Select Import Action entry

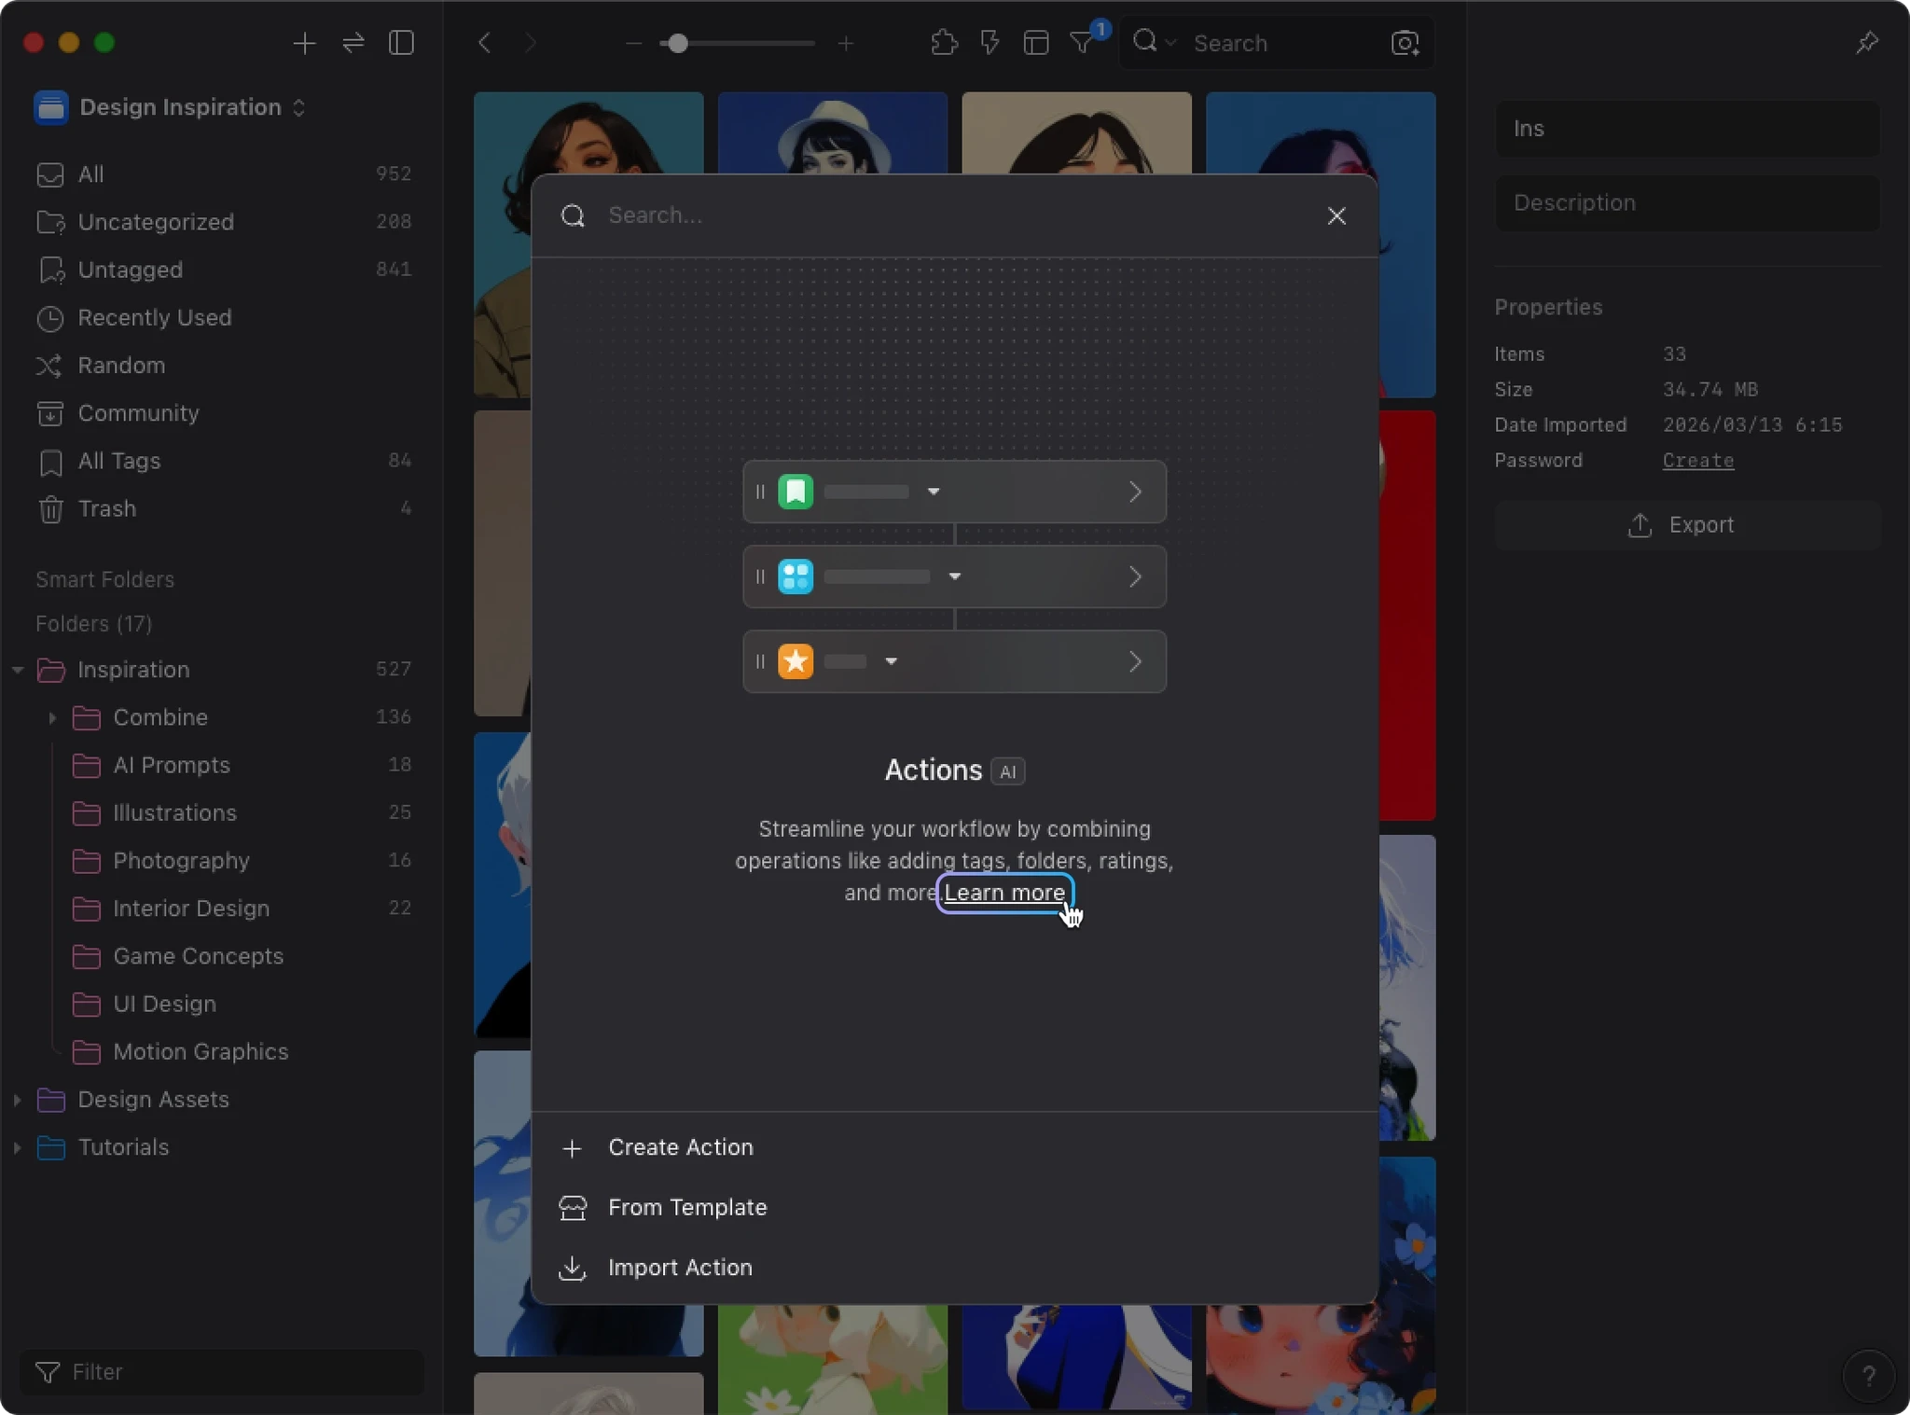pos(679,1268)
